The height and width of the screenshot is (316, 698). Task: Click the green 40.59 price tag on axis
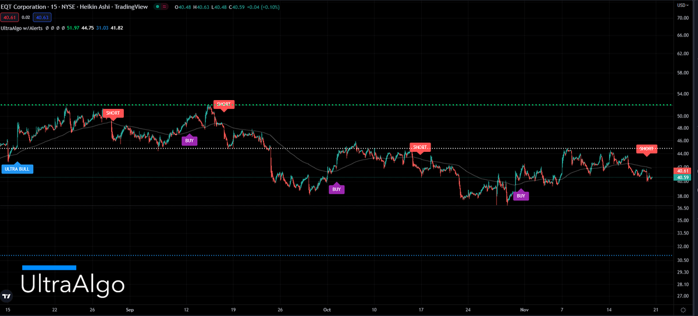pos(682,177)
